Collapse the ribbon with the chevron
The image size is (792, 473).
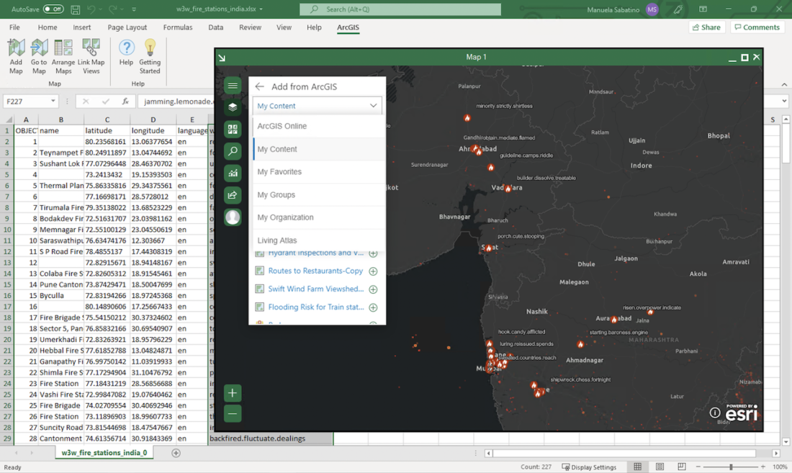[784, 84]
